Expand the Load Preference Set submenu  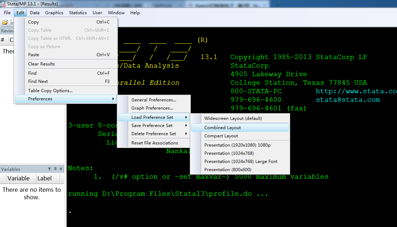154,117
